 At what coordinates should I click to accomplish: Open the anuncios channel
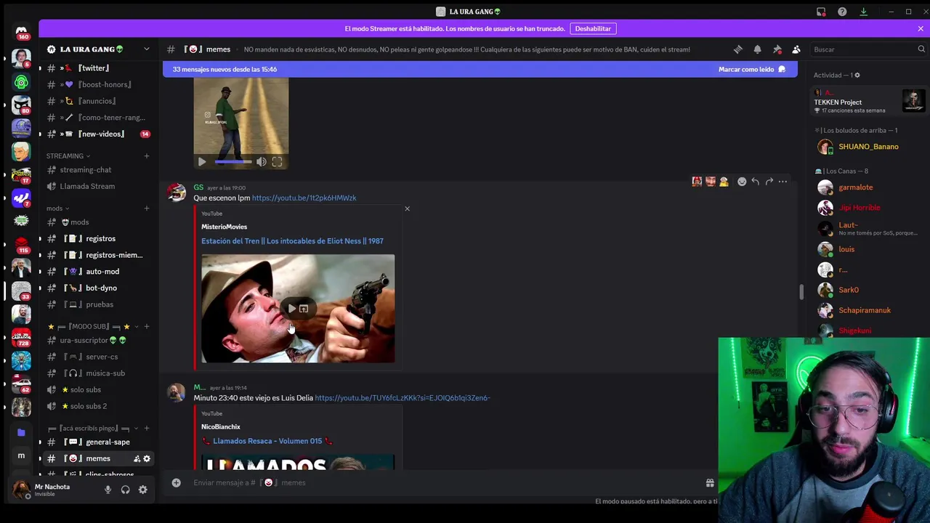pyautogui.click(x=98, y=101)
